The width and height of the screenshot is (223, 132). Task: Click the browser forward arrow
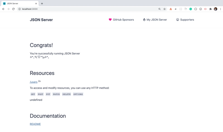tap(8, 9)
